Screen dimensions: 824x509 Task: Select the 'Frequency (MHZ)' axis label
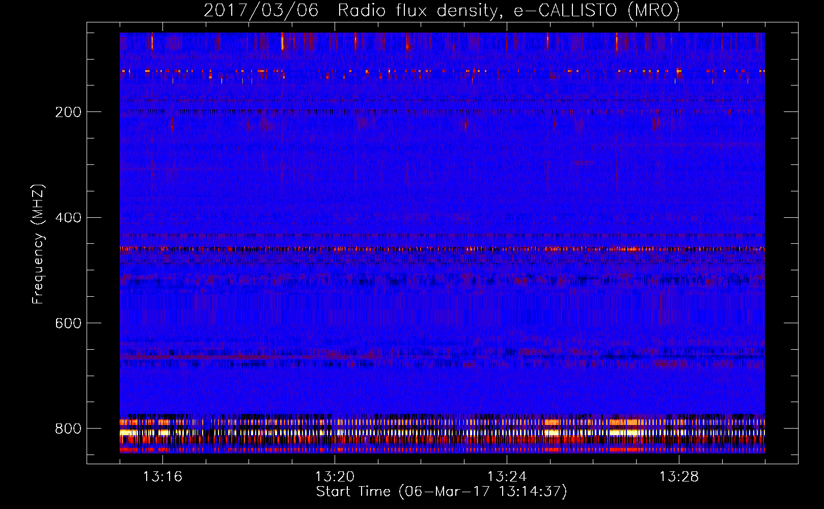[x=38, y=244]
